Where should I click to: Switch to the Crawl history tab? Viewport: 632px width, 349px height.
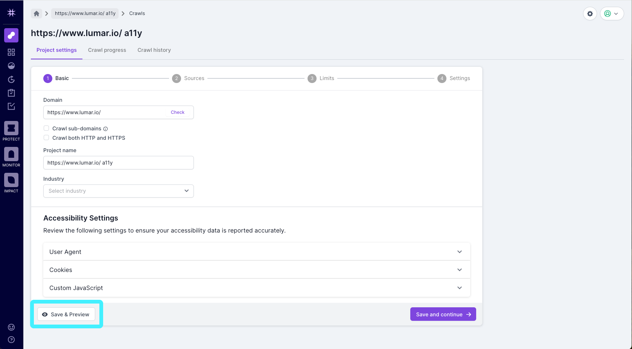pyautogui.click(x=154, y=50)
